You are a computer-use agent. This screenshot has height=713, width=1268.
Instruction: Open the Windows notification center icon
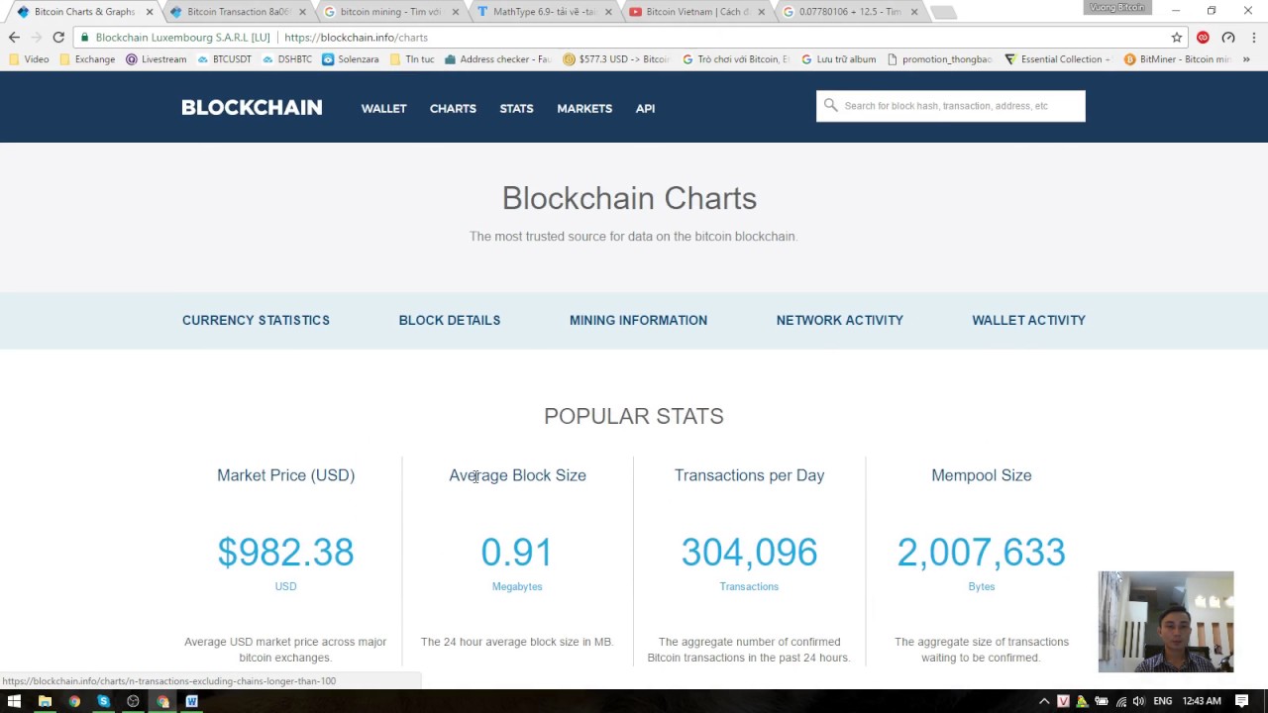(1241, 701)
